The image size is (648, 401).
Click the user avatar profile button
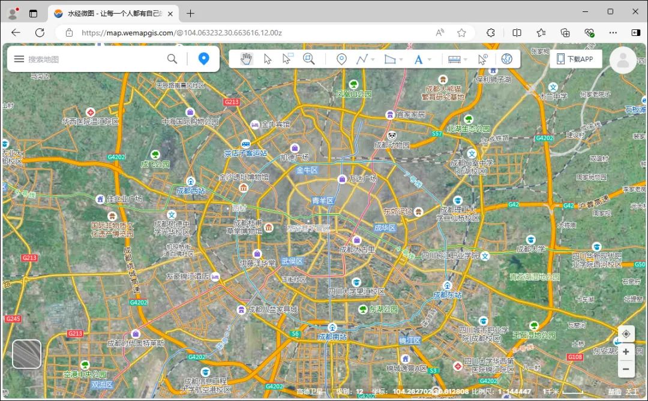point(623,61)
